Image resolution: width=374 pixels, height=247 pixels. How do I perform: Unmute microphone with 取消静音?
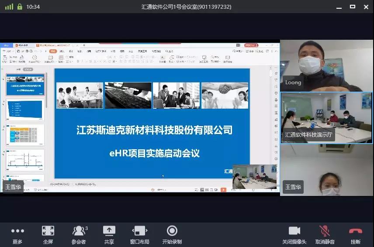click(325, 235)
